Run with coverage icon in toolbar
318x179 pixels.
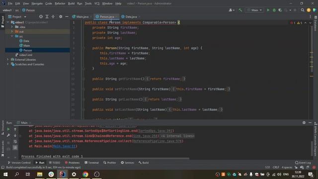click(x=280, y=10)
